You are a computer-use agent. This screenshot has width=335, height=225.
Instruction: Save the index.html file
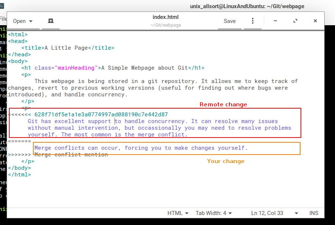pyautogui.click(x=229, y=21)
